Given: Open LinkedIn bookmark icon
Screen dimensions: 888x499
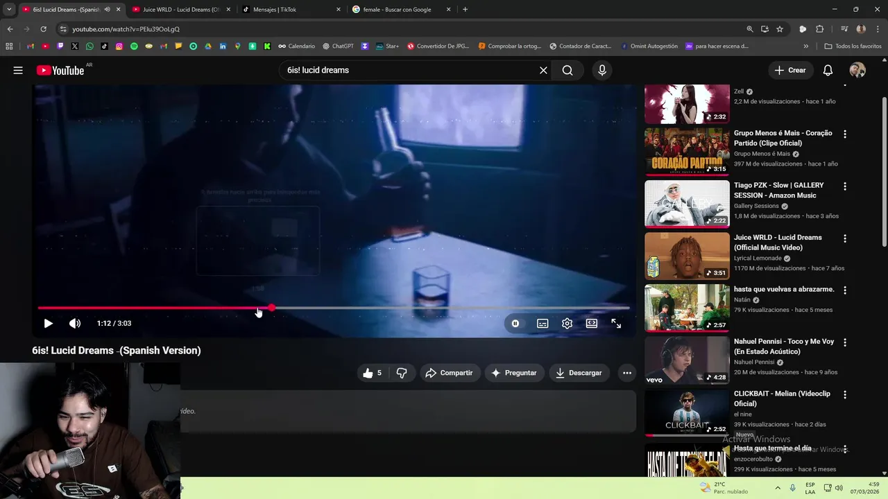Looking at the screenshot, I should (x=223, y=46).
